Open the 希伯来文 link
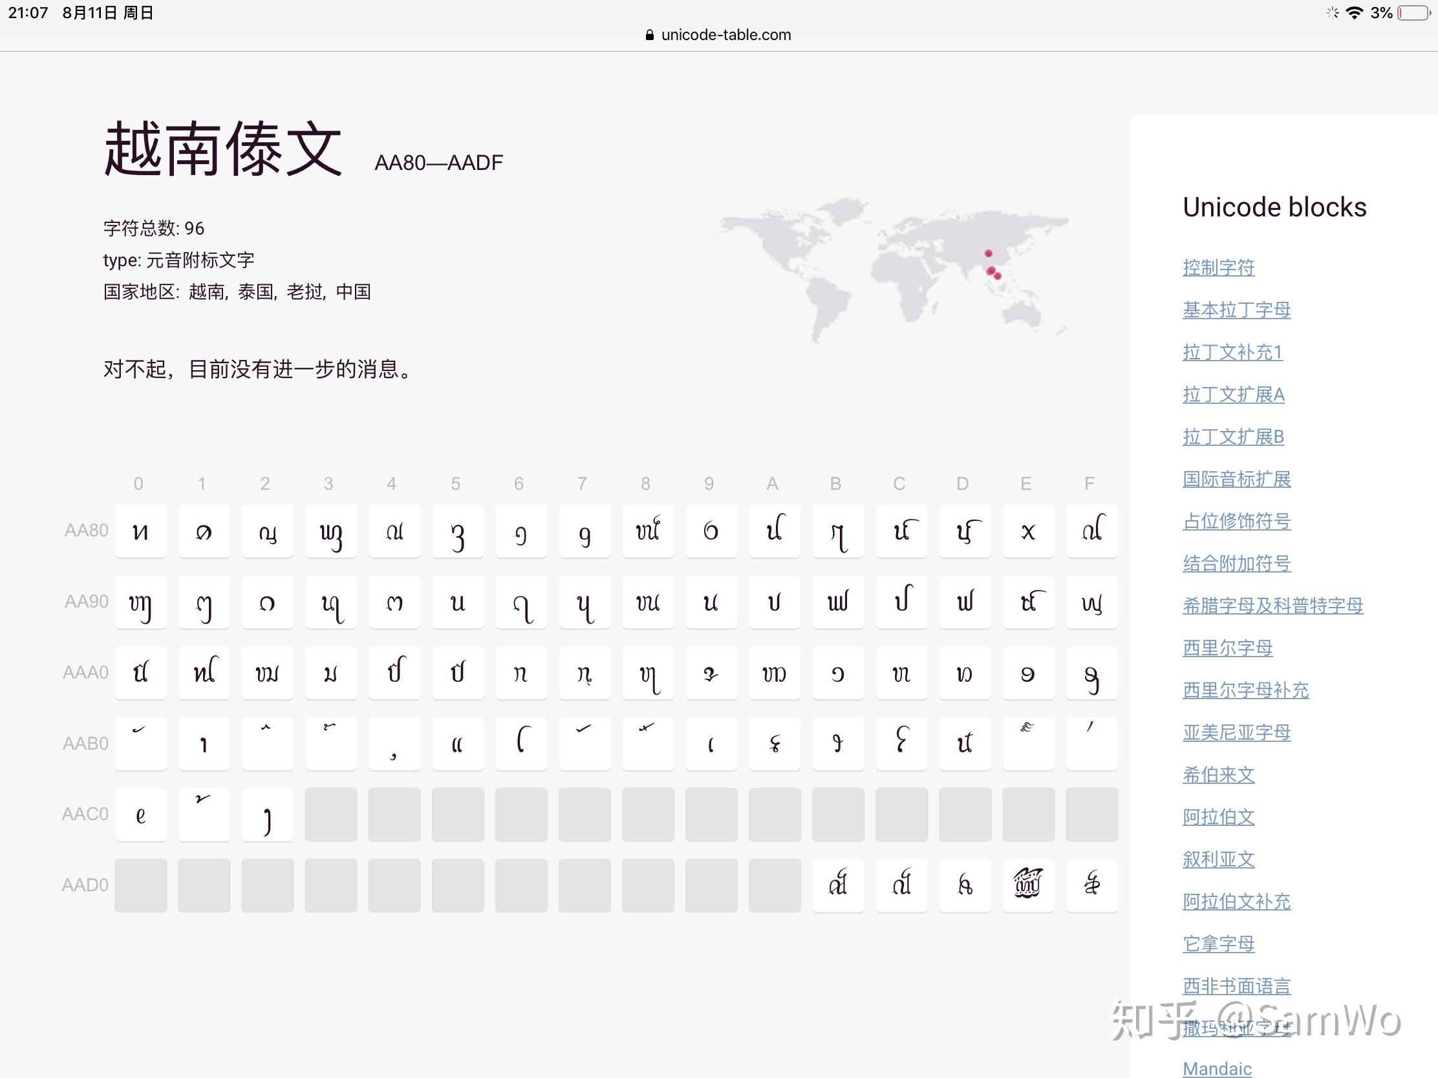Viewport: 1438px width, 1078px height. pyautogui.click(x=1218, y=774)
